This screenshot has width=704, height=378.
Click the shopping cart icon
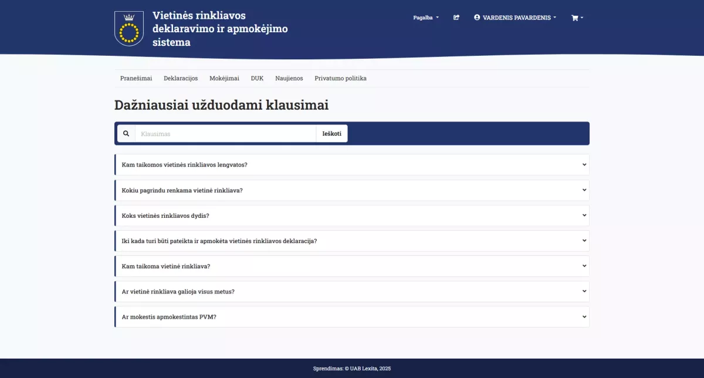pyautogui.click(x=574, y=18)
